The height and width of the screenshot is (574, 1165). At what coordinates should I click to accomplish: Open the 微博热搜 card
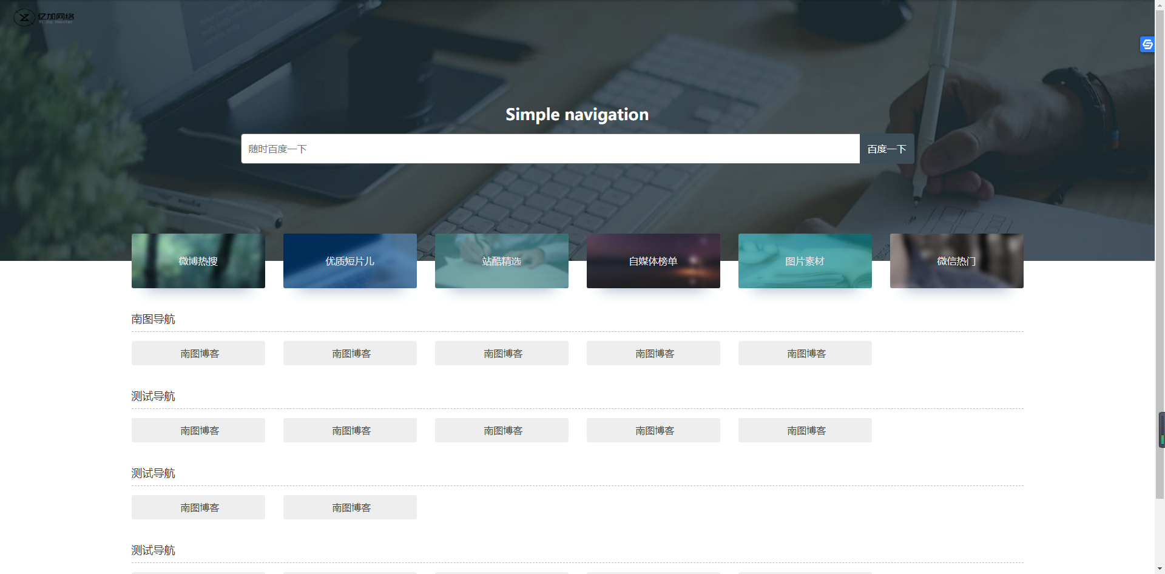[x=198, y=261]
